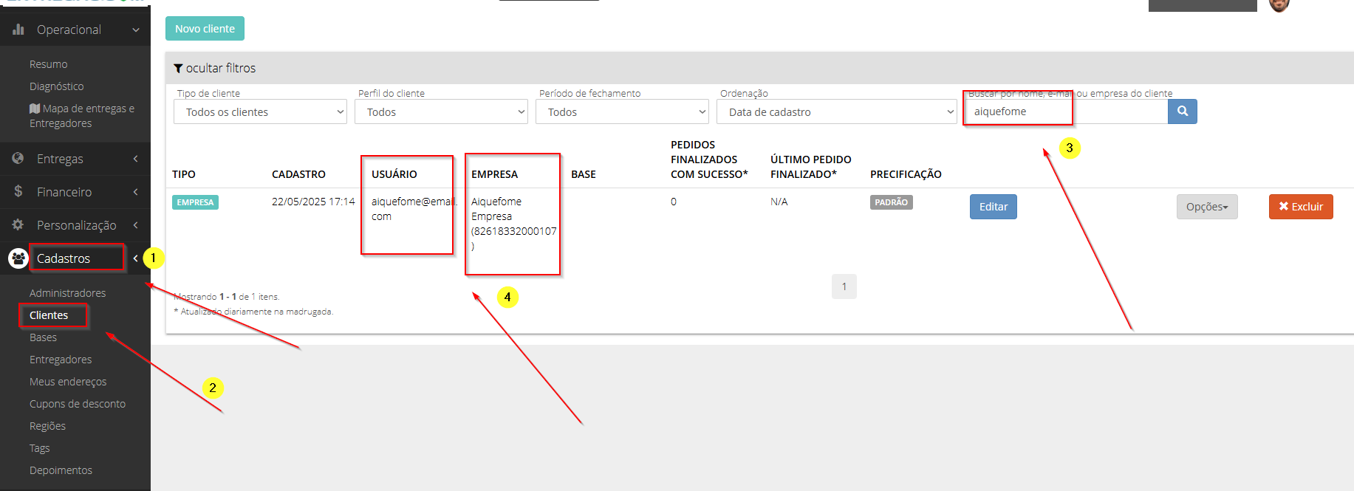Open the Período de fechamento dropdown

click(622, 111)
